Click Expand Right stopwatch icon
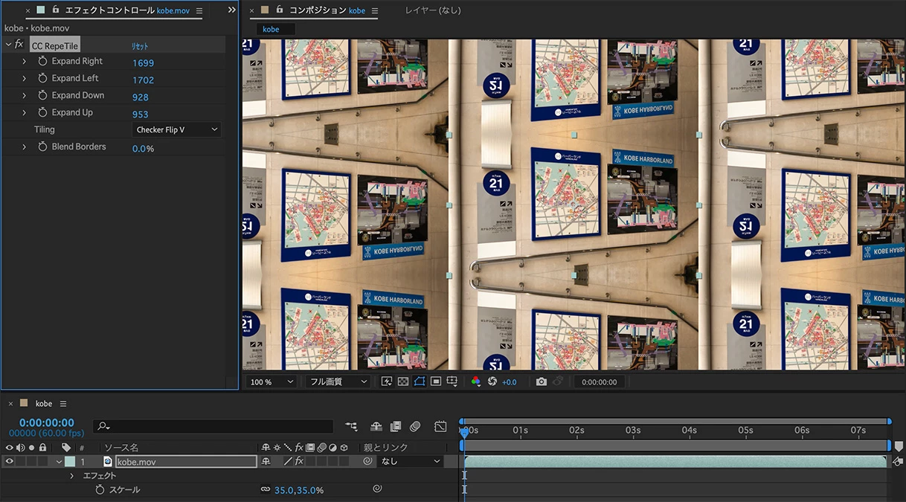Screen dimensions: 906x502 42,61
